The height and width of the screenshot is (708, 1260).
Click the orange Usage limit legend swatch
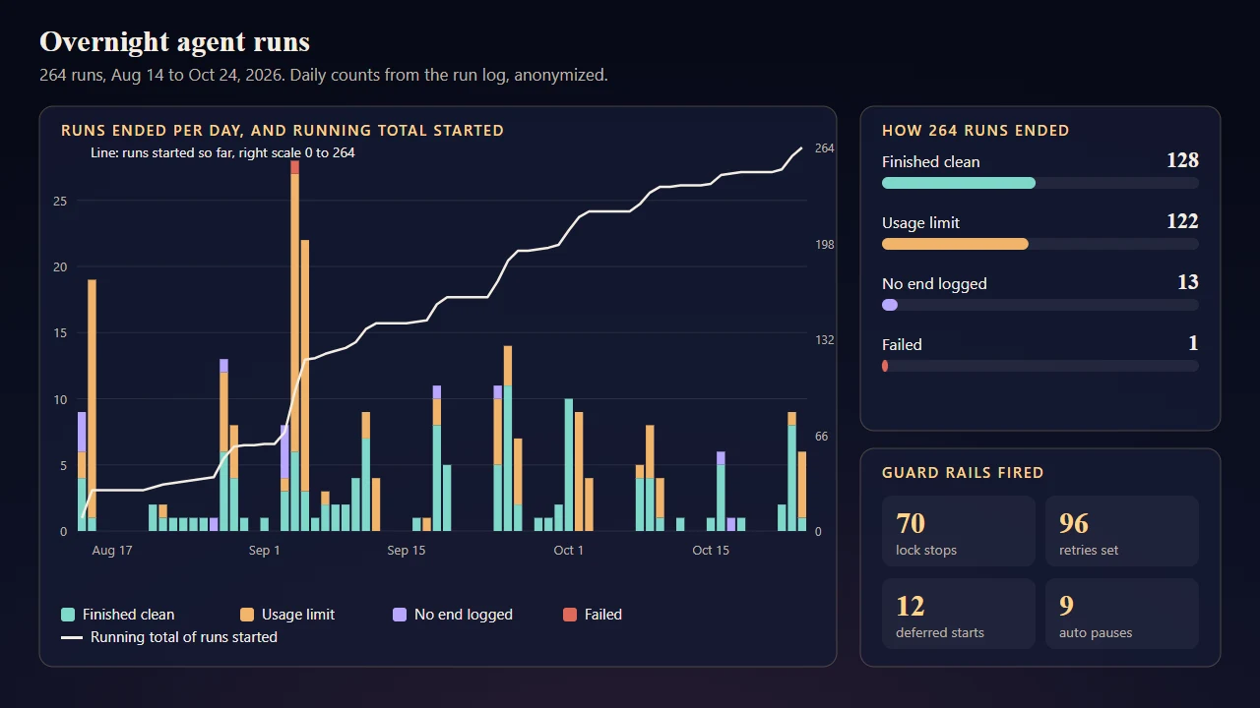pos(247,615)
